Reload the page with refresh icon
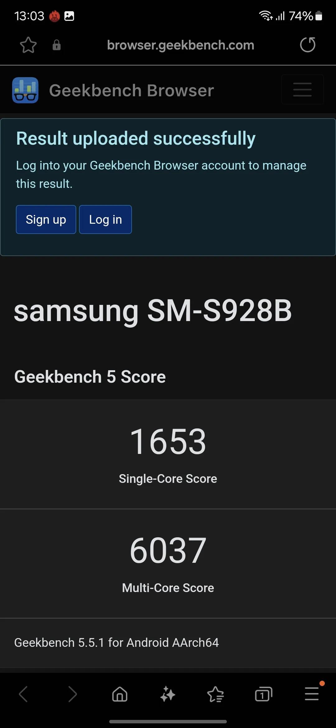The height and width of the screenshot is (728, 336). click(x=308, y=45)
